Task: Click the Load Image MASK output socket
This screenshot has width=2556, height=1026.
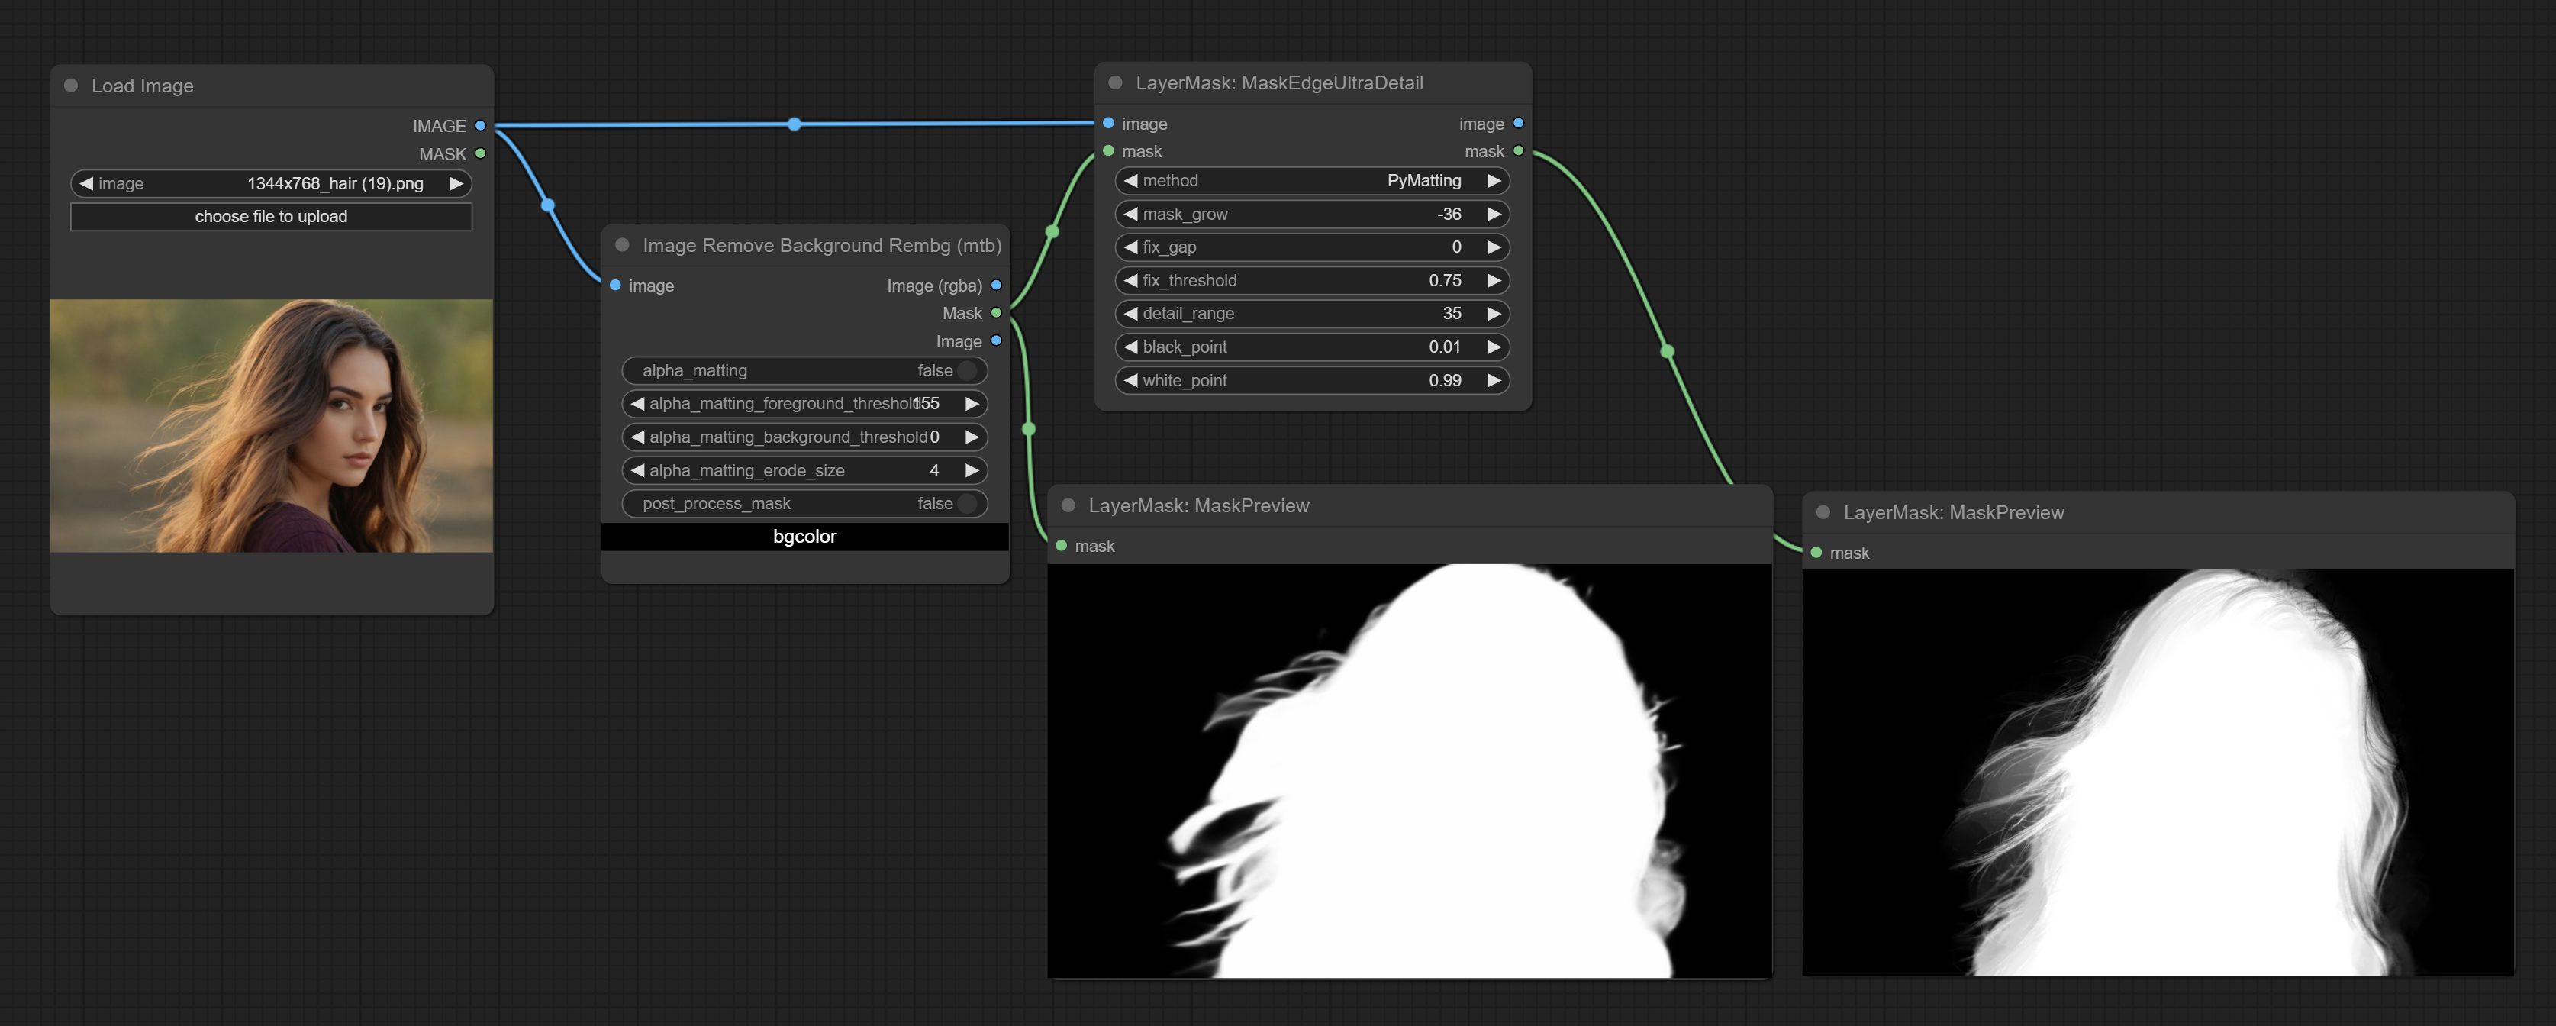Action: 480,153
